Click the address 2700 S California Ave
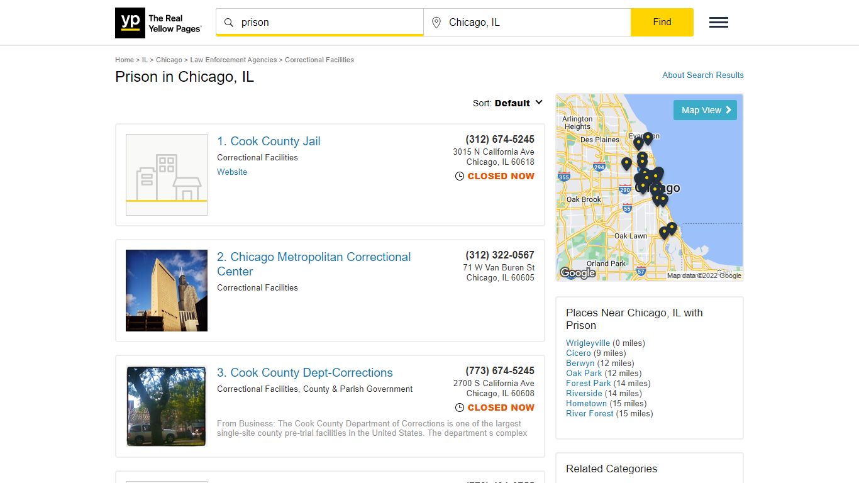This screenshot has height=483, width=859. [494, 383]
